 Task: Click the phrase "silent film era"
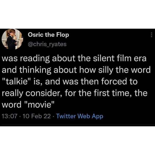point(120,58)
